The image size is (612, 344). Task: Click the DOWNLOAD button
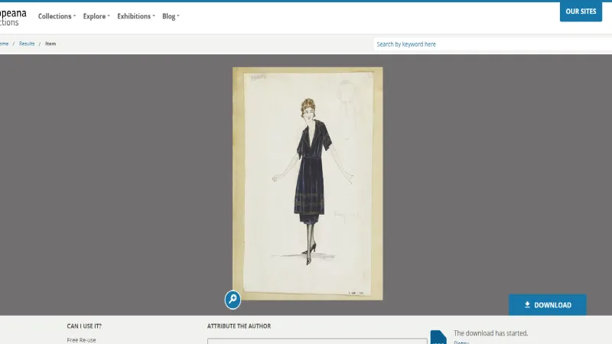(547, 305)
